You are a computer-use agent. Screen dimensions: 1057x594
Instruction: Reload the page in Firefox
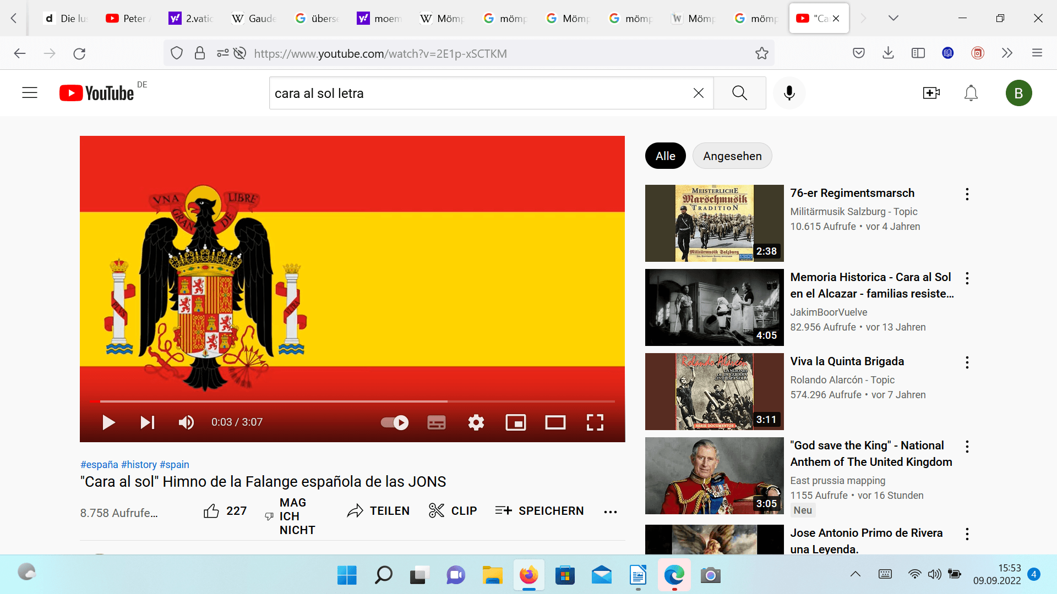point(79,53)
